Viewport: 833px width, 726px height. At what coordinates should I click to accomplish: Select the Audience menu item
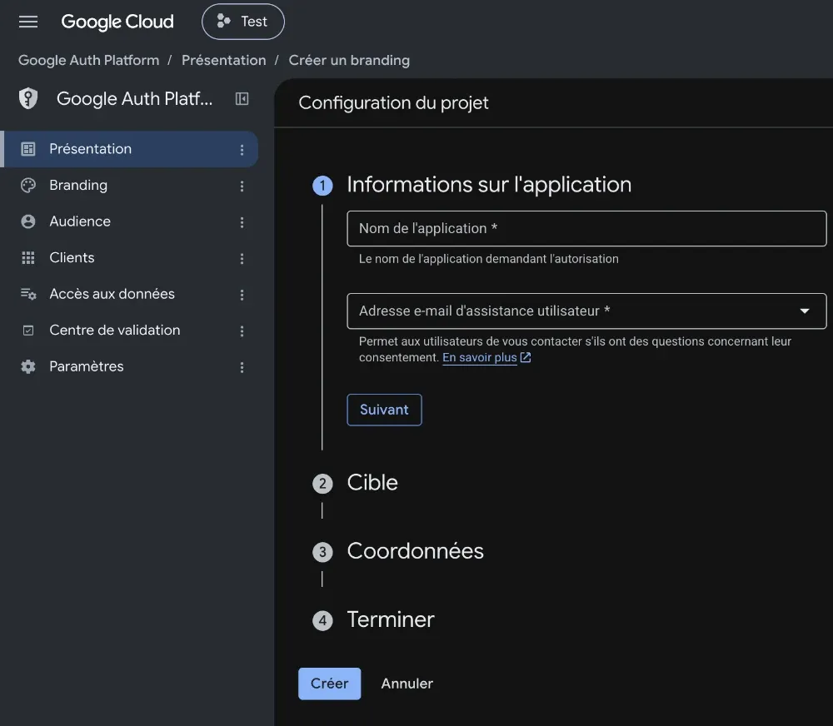click(x=131, y=221)
